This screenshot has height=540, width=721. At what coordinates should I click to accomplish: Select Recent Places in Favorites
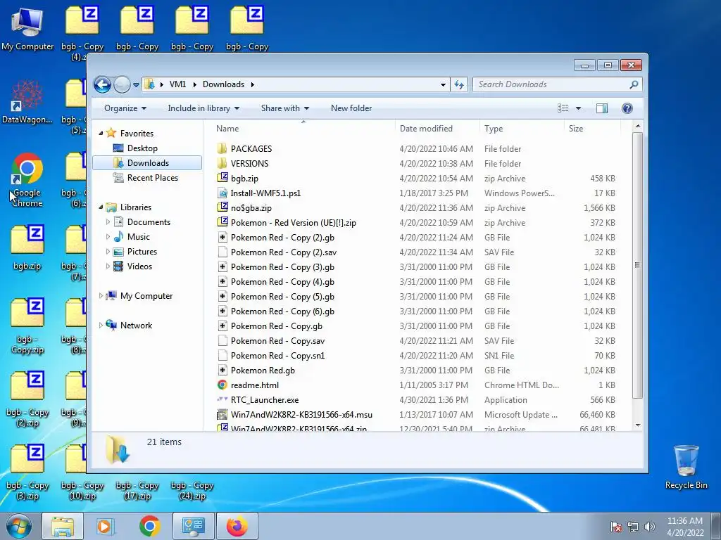pyautogui.click(x=152, y=178)
